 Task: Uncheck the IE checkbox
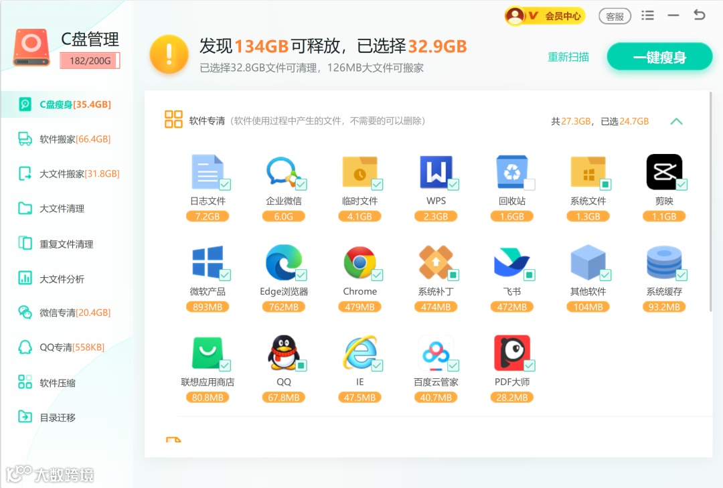pyautogui.click(x=377, y=365)
